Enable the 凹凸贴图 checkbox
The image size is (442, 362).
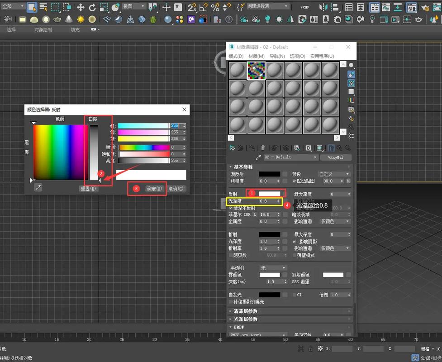293,181
